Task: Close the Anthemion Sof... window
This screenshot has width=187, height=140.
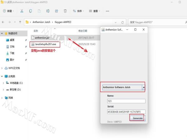Action: (144, 30)
